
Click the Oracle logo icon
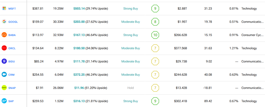(x=4, y=48)
